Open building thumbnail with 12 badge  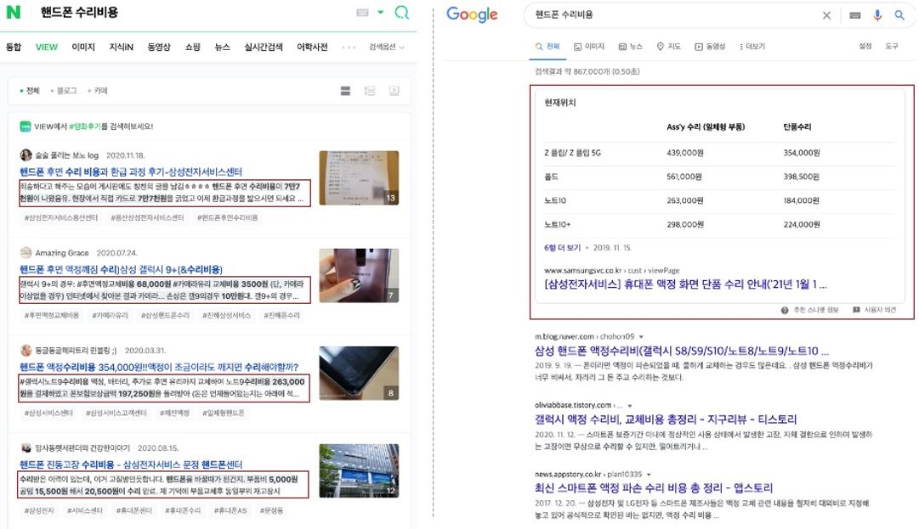tap(359, 470)
